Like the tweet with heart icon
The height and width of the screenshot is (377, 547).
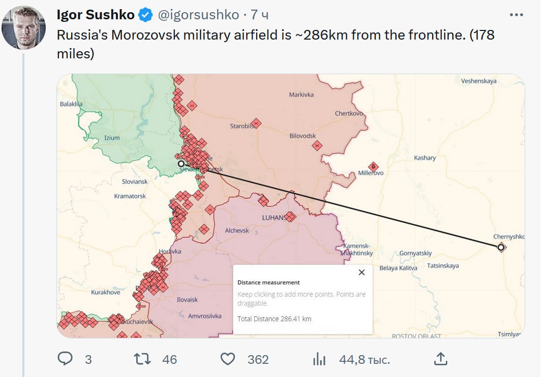228,359
